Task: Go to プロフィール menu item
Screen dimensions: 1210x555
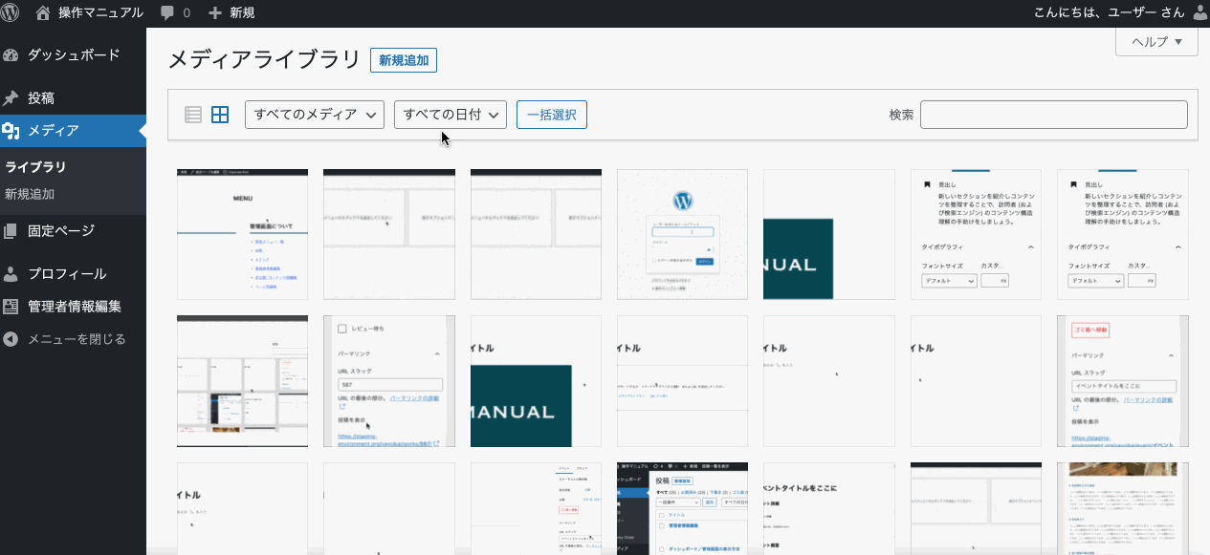Action: tap(66, 274)
